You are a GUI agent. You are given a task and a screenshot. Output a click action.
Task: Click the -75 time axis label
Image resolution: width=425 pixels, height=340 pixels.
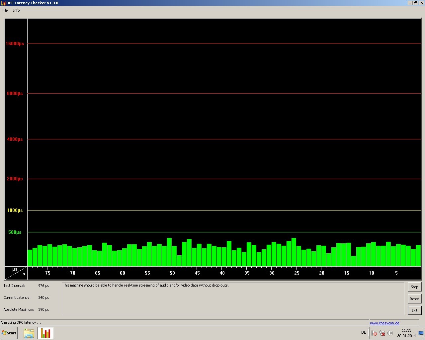(x=47, y=273)
